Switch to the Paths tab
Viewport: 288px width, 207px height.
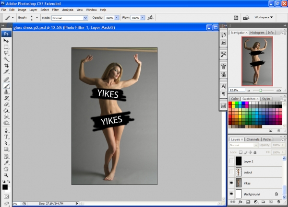pos(267,139)
